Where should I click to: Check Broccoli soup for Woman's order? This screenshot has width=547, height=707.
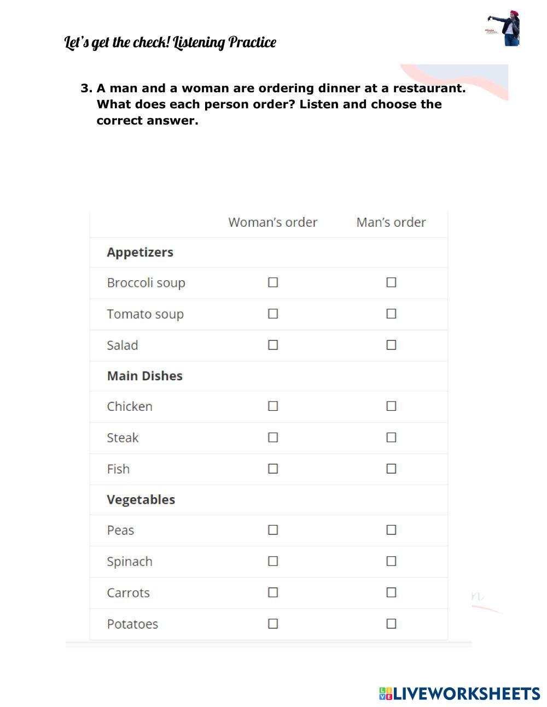[273, 282]
